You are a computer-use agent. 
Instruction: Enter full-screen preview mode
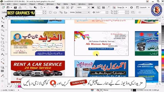point(93,7)
